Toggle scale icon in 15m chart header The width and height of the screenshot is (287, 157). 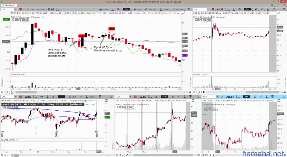[x=193, y=100]
